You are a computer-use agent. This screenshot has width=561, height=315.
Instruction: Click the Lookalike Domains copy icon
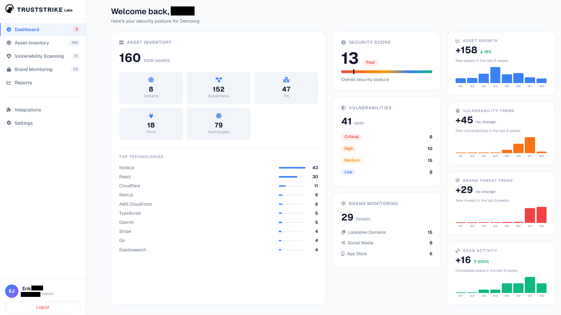343,232
